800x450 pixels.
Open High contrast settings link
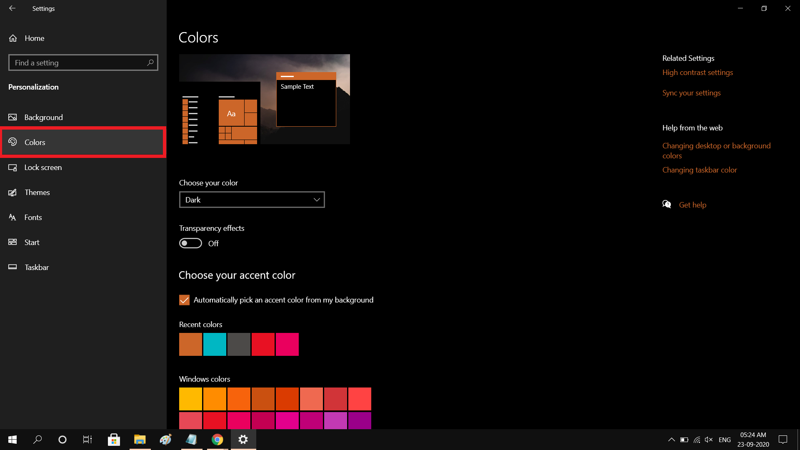(697, 72)
